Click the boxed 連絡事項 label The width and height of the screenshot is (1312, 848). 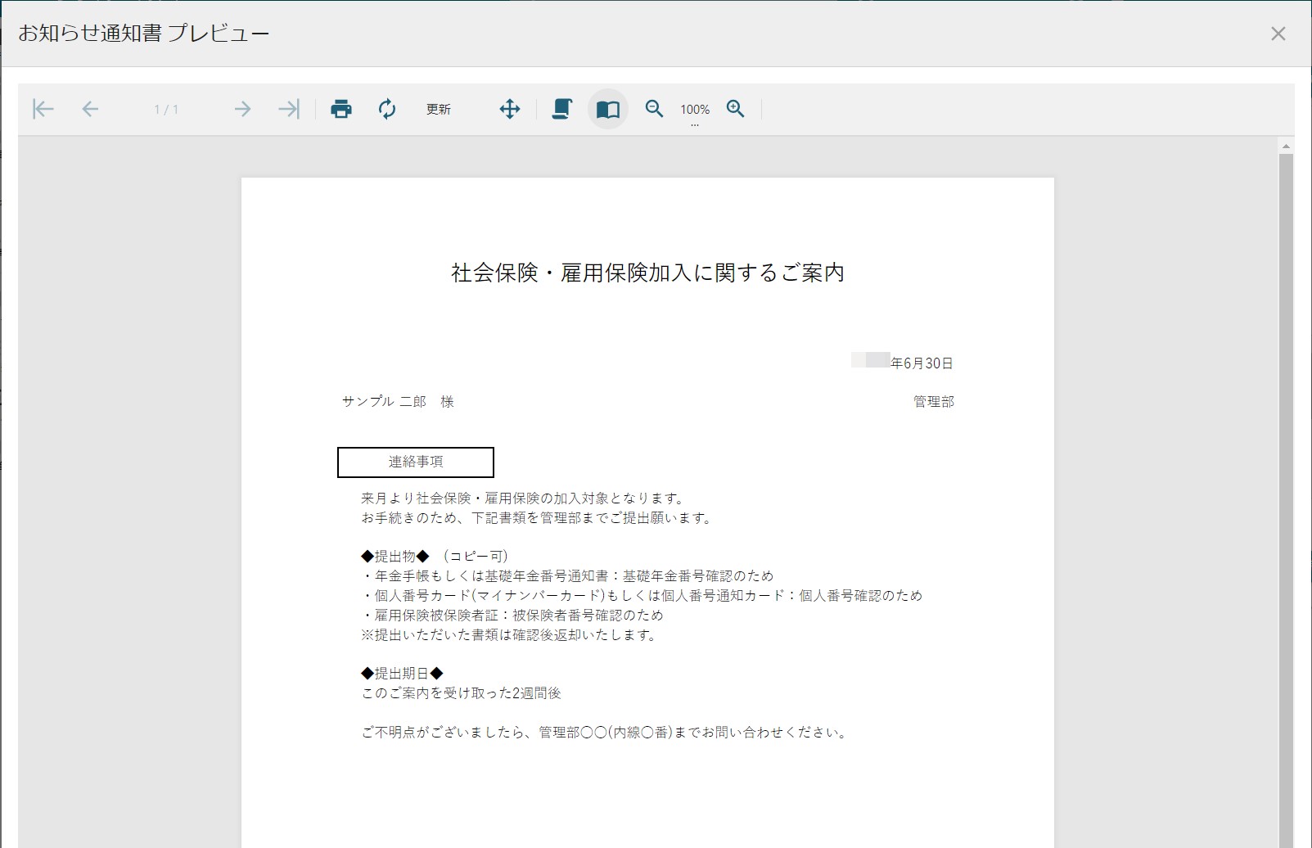click(416, 462)
